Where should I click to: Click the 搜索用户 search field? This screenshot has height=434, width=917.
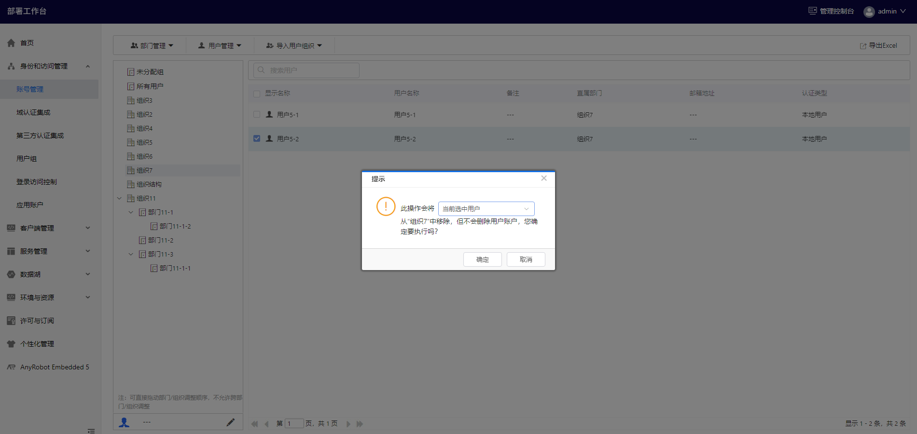pyautogui.click(x=306, y=70)
